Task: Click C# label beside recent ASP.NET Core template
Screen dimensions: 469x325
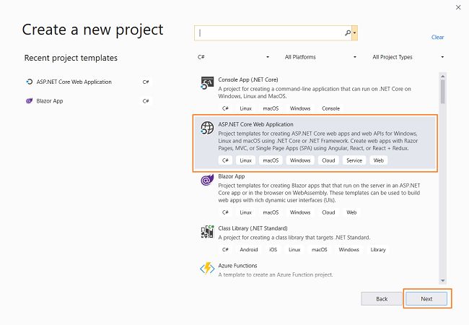Action: (x=146, y=82)
